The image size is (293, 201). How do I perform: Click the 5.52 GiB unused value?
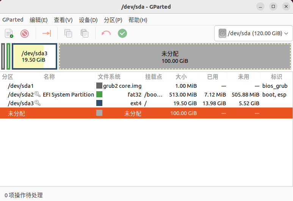[249, 103]
